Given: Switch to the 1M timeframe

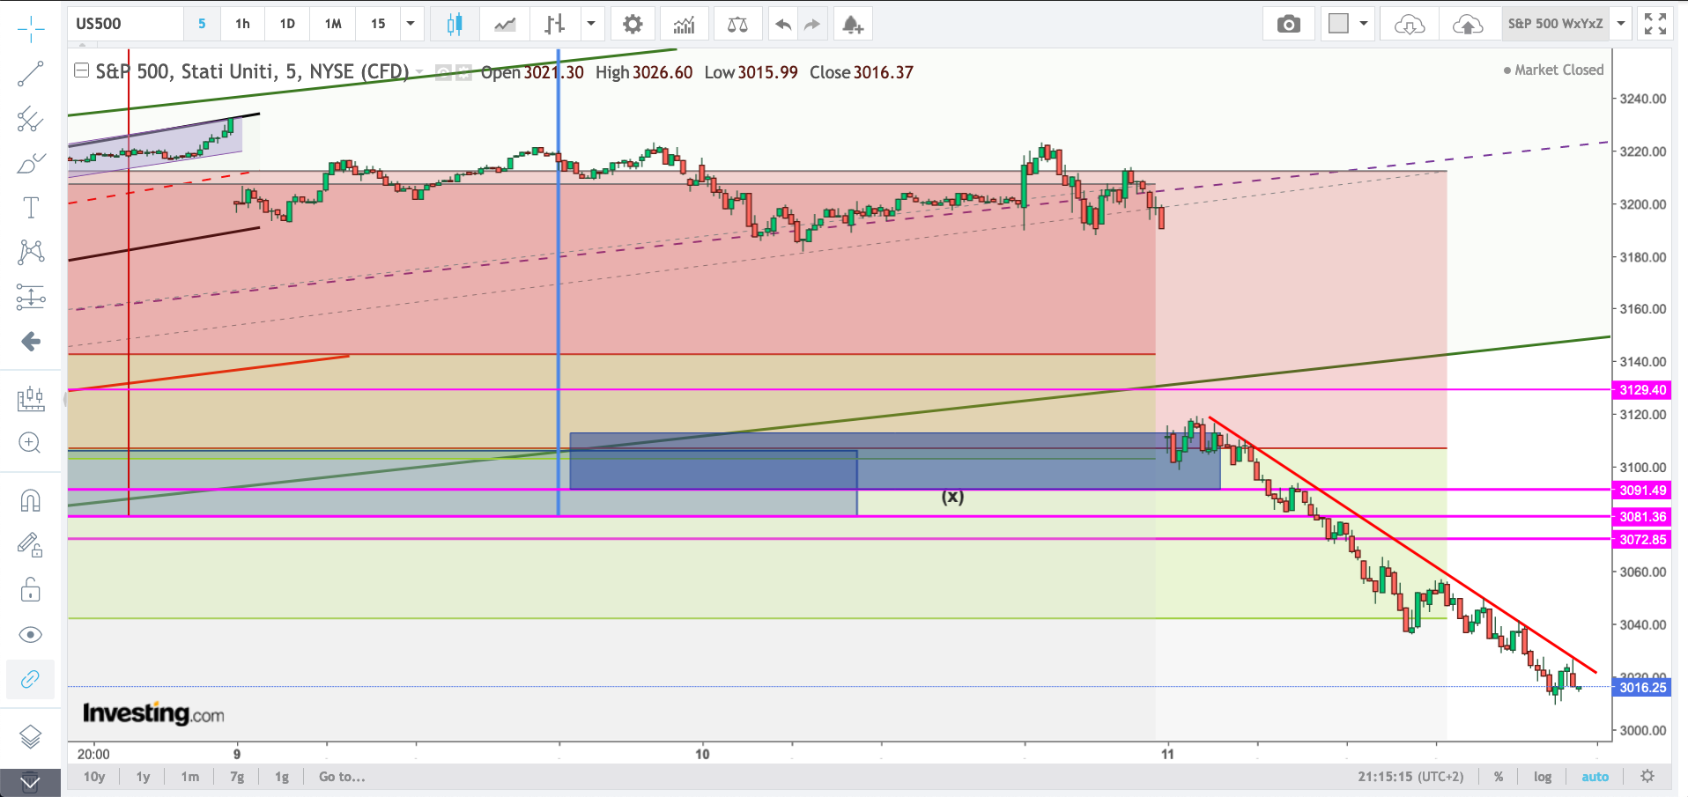Looking at the screenshot, I should pyautogui.click(x=333, y=24).
